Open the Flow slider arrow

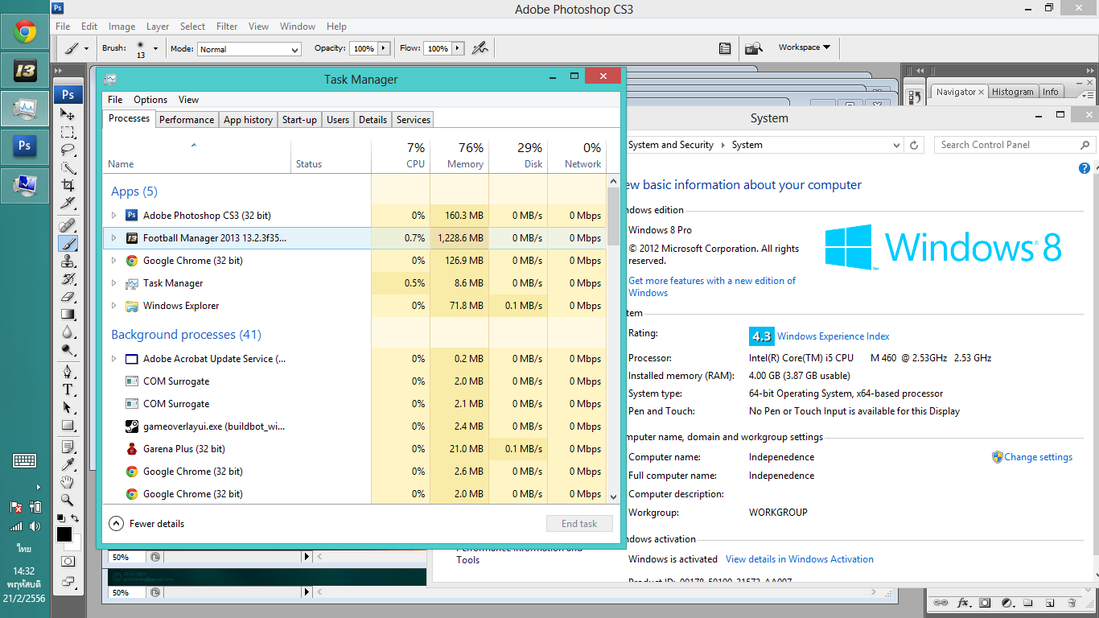point(459,48)
